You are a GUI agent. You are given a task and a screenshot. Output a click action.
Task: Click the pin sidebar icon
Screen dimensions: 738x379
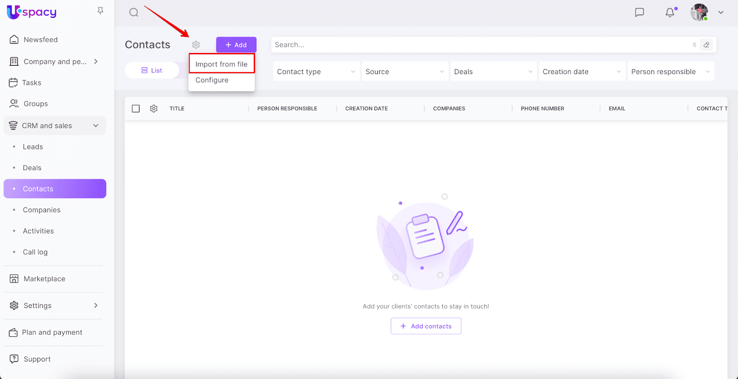[x=100, y=11]
